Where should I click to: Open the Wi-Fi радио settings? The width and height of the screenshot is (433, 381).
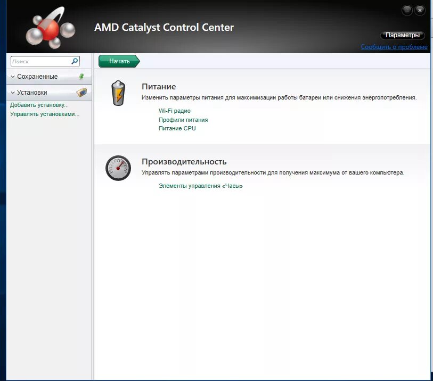[x=175, y=111]
